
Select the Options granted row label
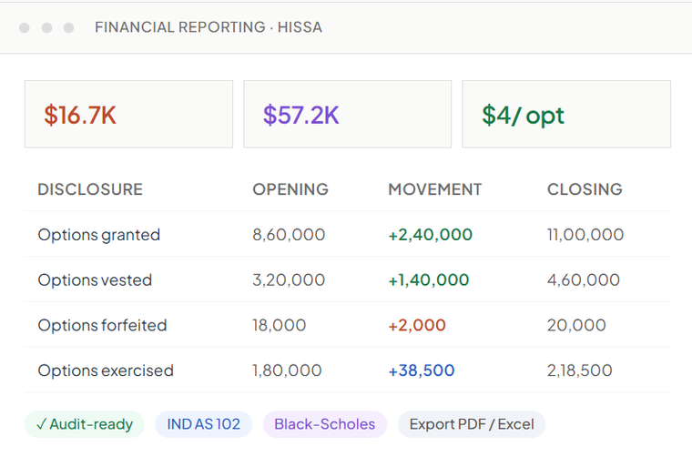pos(99,235)
